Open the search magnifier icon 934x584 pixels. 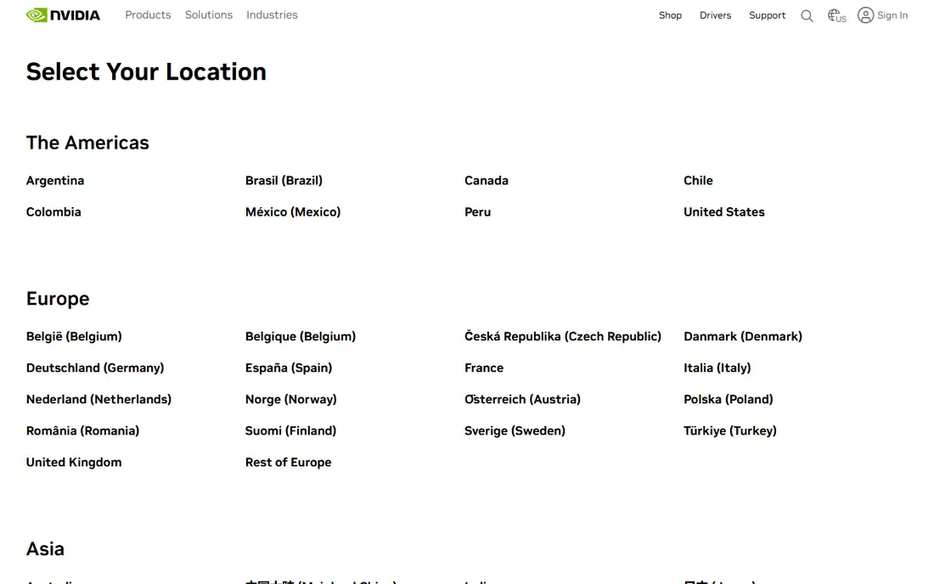[x=807, y=15]
